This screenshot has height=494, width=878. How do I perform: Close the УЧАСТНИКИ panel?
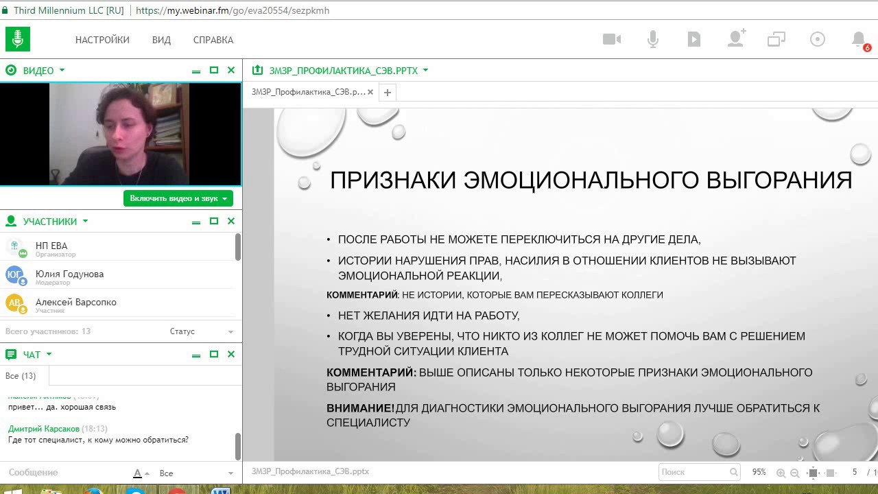(231, 221)
